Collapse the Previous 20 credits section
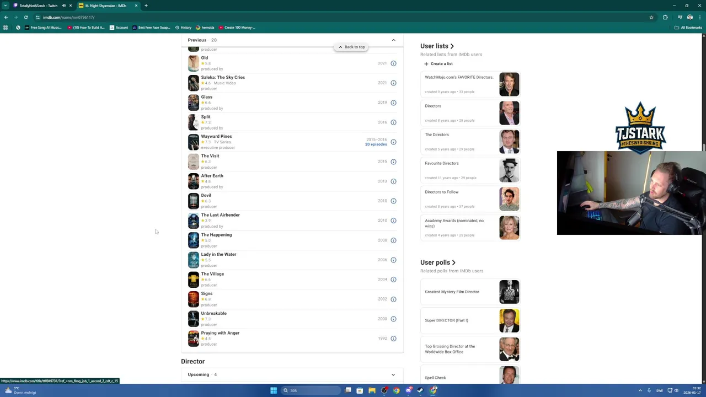This screenshot has width=706, height=397. 393,40
